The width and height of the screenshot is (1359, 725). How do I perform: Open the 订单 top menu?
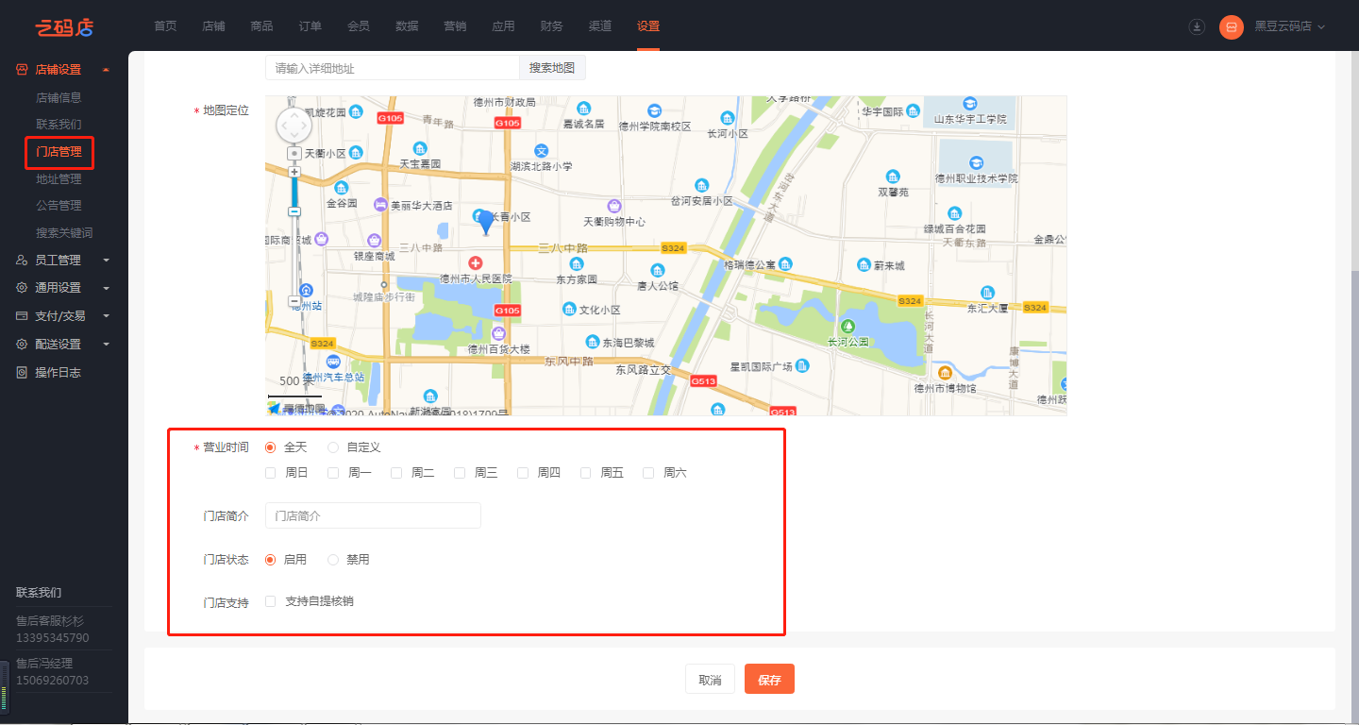click(310, 26)
